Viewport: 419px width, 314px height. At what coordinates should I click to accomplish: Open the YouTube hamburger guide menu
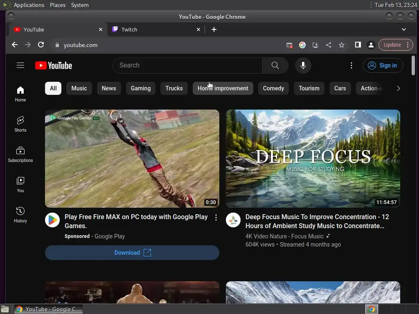(x=20, y=65)
